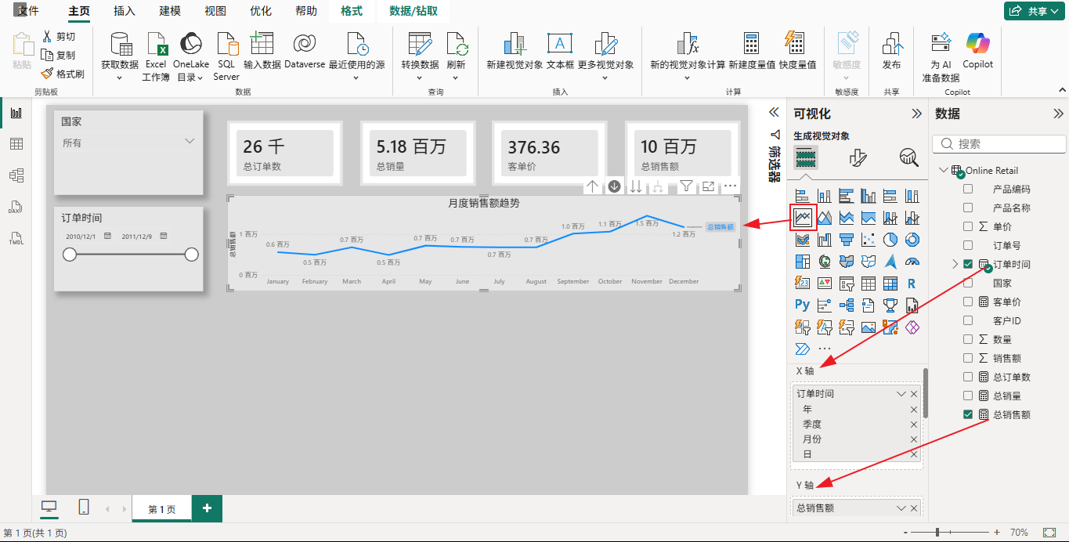Pick the funnel chart visual
The height and width of the screenshot is (542, 1069).
[847, 239]
